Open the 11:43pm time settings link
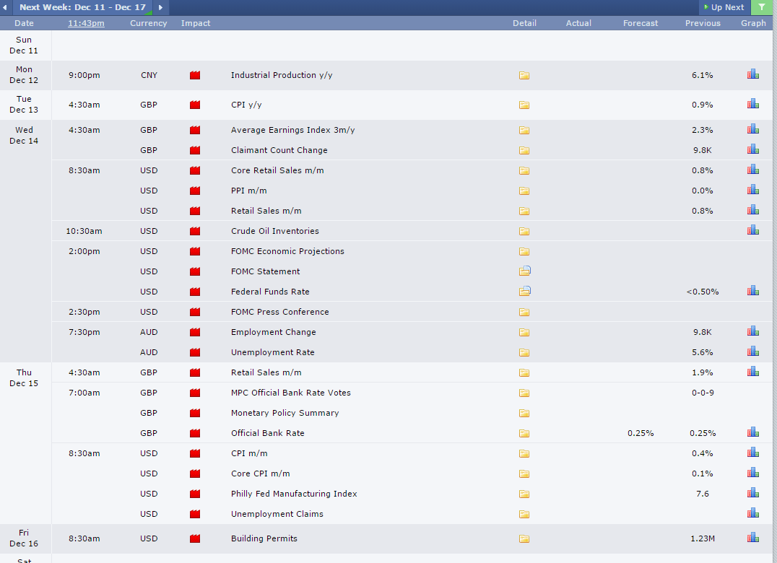The image size is (777, 563). pyautogui.click(x=86, y=23)
